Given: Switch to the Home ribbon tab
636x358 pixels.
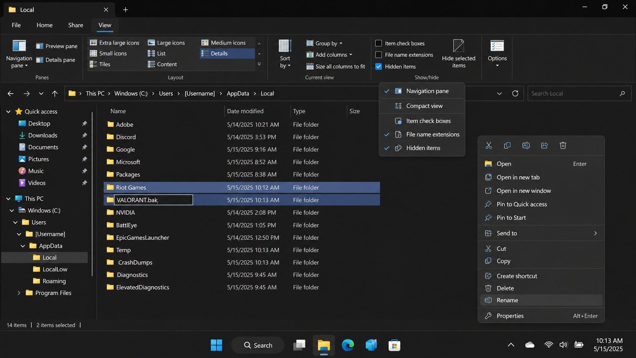Looking at the screenshot, I should (45, 25).
